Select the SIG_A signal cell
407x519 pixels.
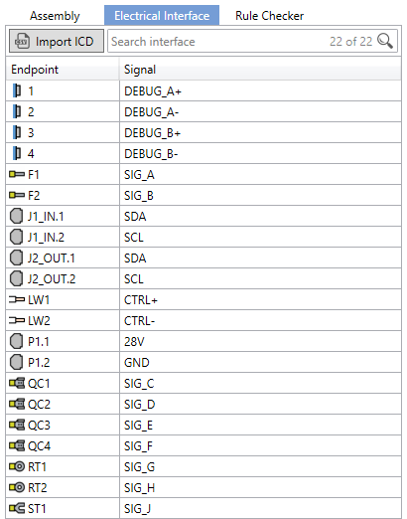(260, 174)
